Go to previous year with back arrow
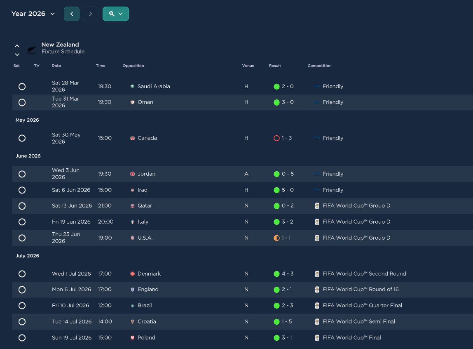 pyautogui.click(x=72, y=14)
